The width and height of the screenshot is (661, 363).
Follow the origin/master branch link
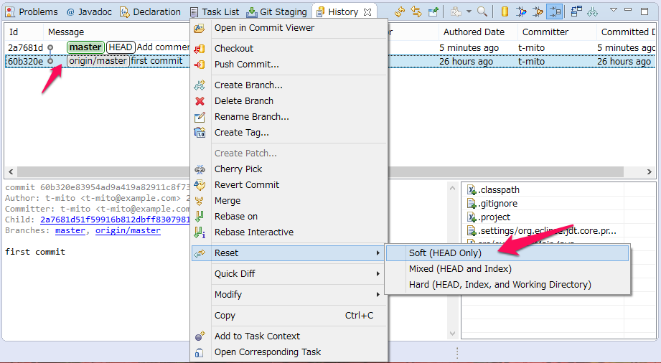pyautogui.click(x=128, y=230)
